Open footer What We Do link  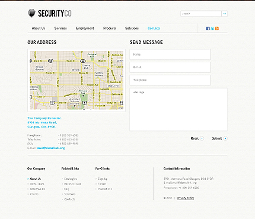click(x=37, y=189)
